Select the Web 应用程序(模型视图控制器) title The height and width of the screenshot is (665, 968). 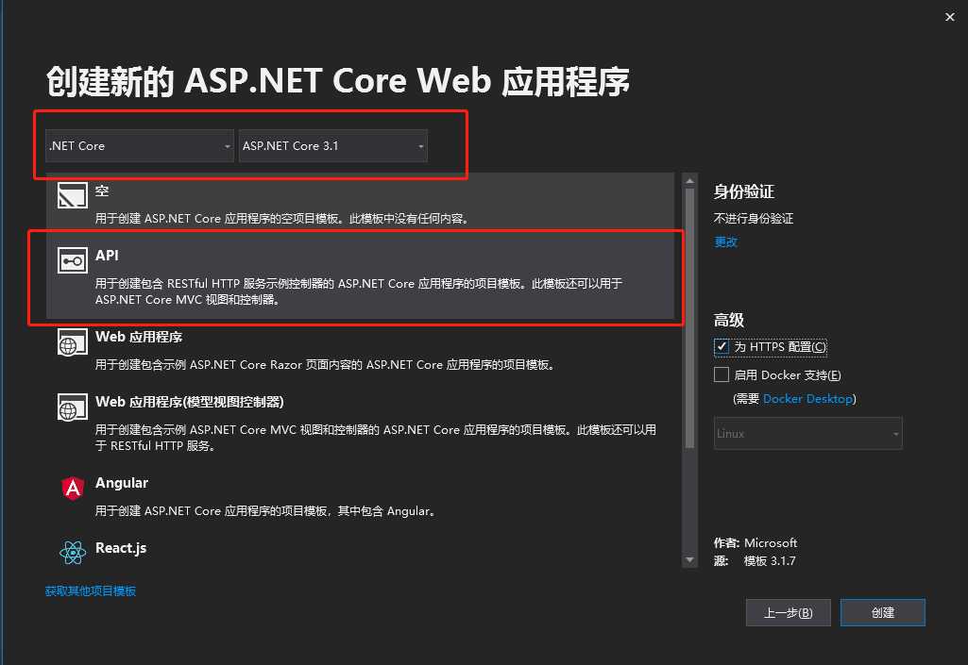(x=190, y=402)
